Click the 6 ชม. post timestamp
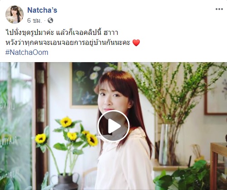This screenshot has width=227, height=190. point(35,20)
